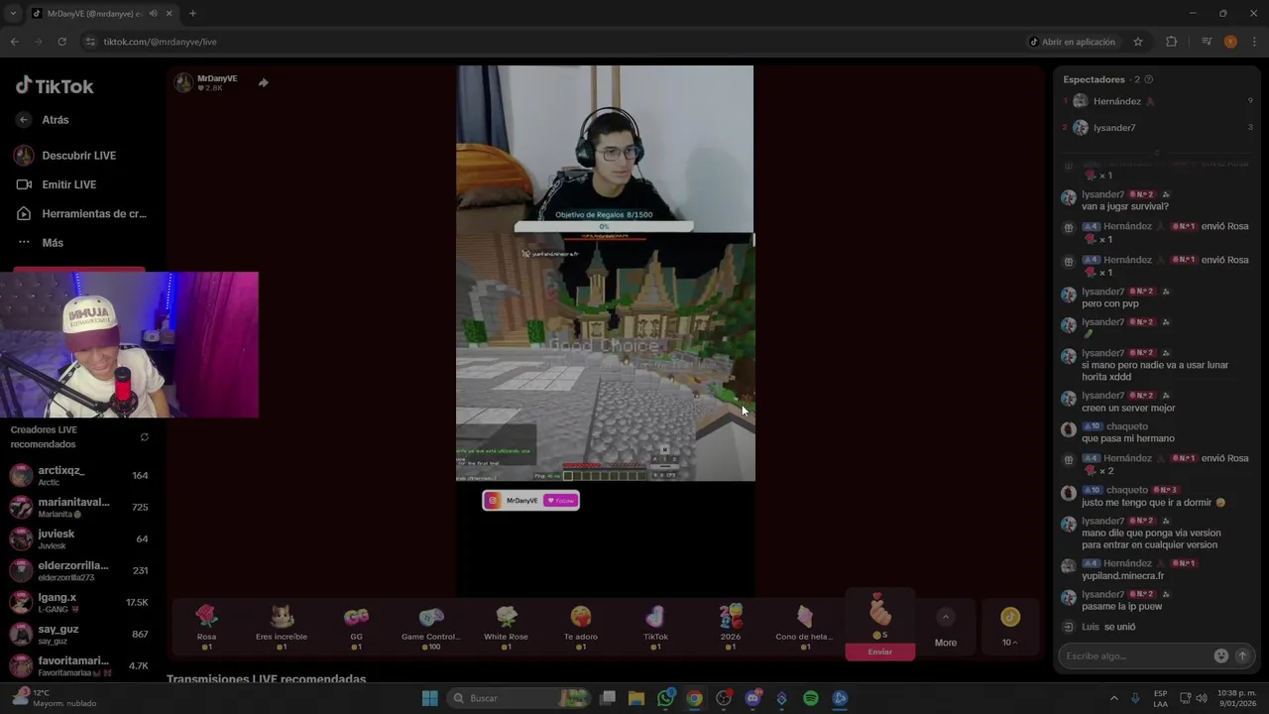Viewport: 1269px width, 714px height.
Task: Go back with the Atrás arrow
Action: tap(25, 120)
